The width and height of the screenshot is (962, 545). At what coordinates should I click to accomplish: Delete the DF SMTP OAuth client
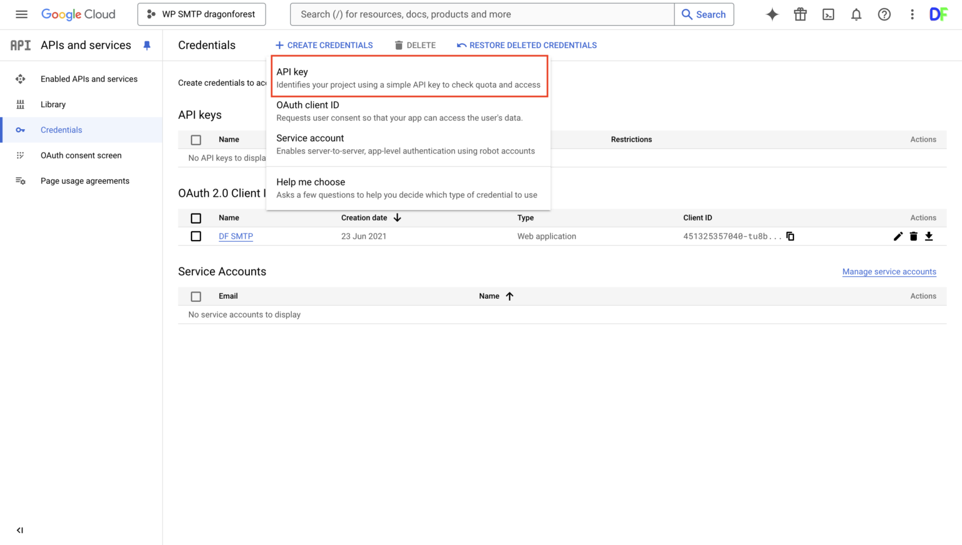[914, 236]
